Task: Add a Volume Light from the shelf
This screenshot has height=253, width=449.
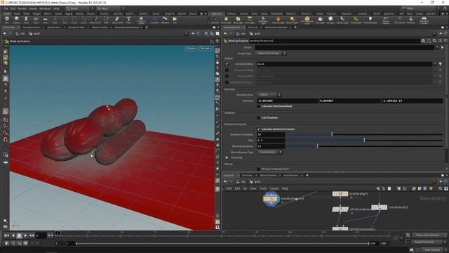Action: (x=278, y=20)
